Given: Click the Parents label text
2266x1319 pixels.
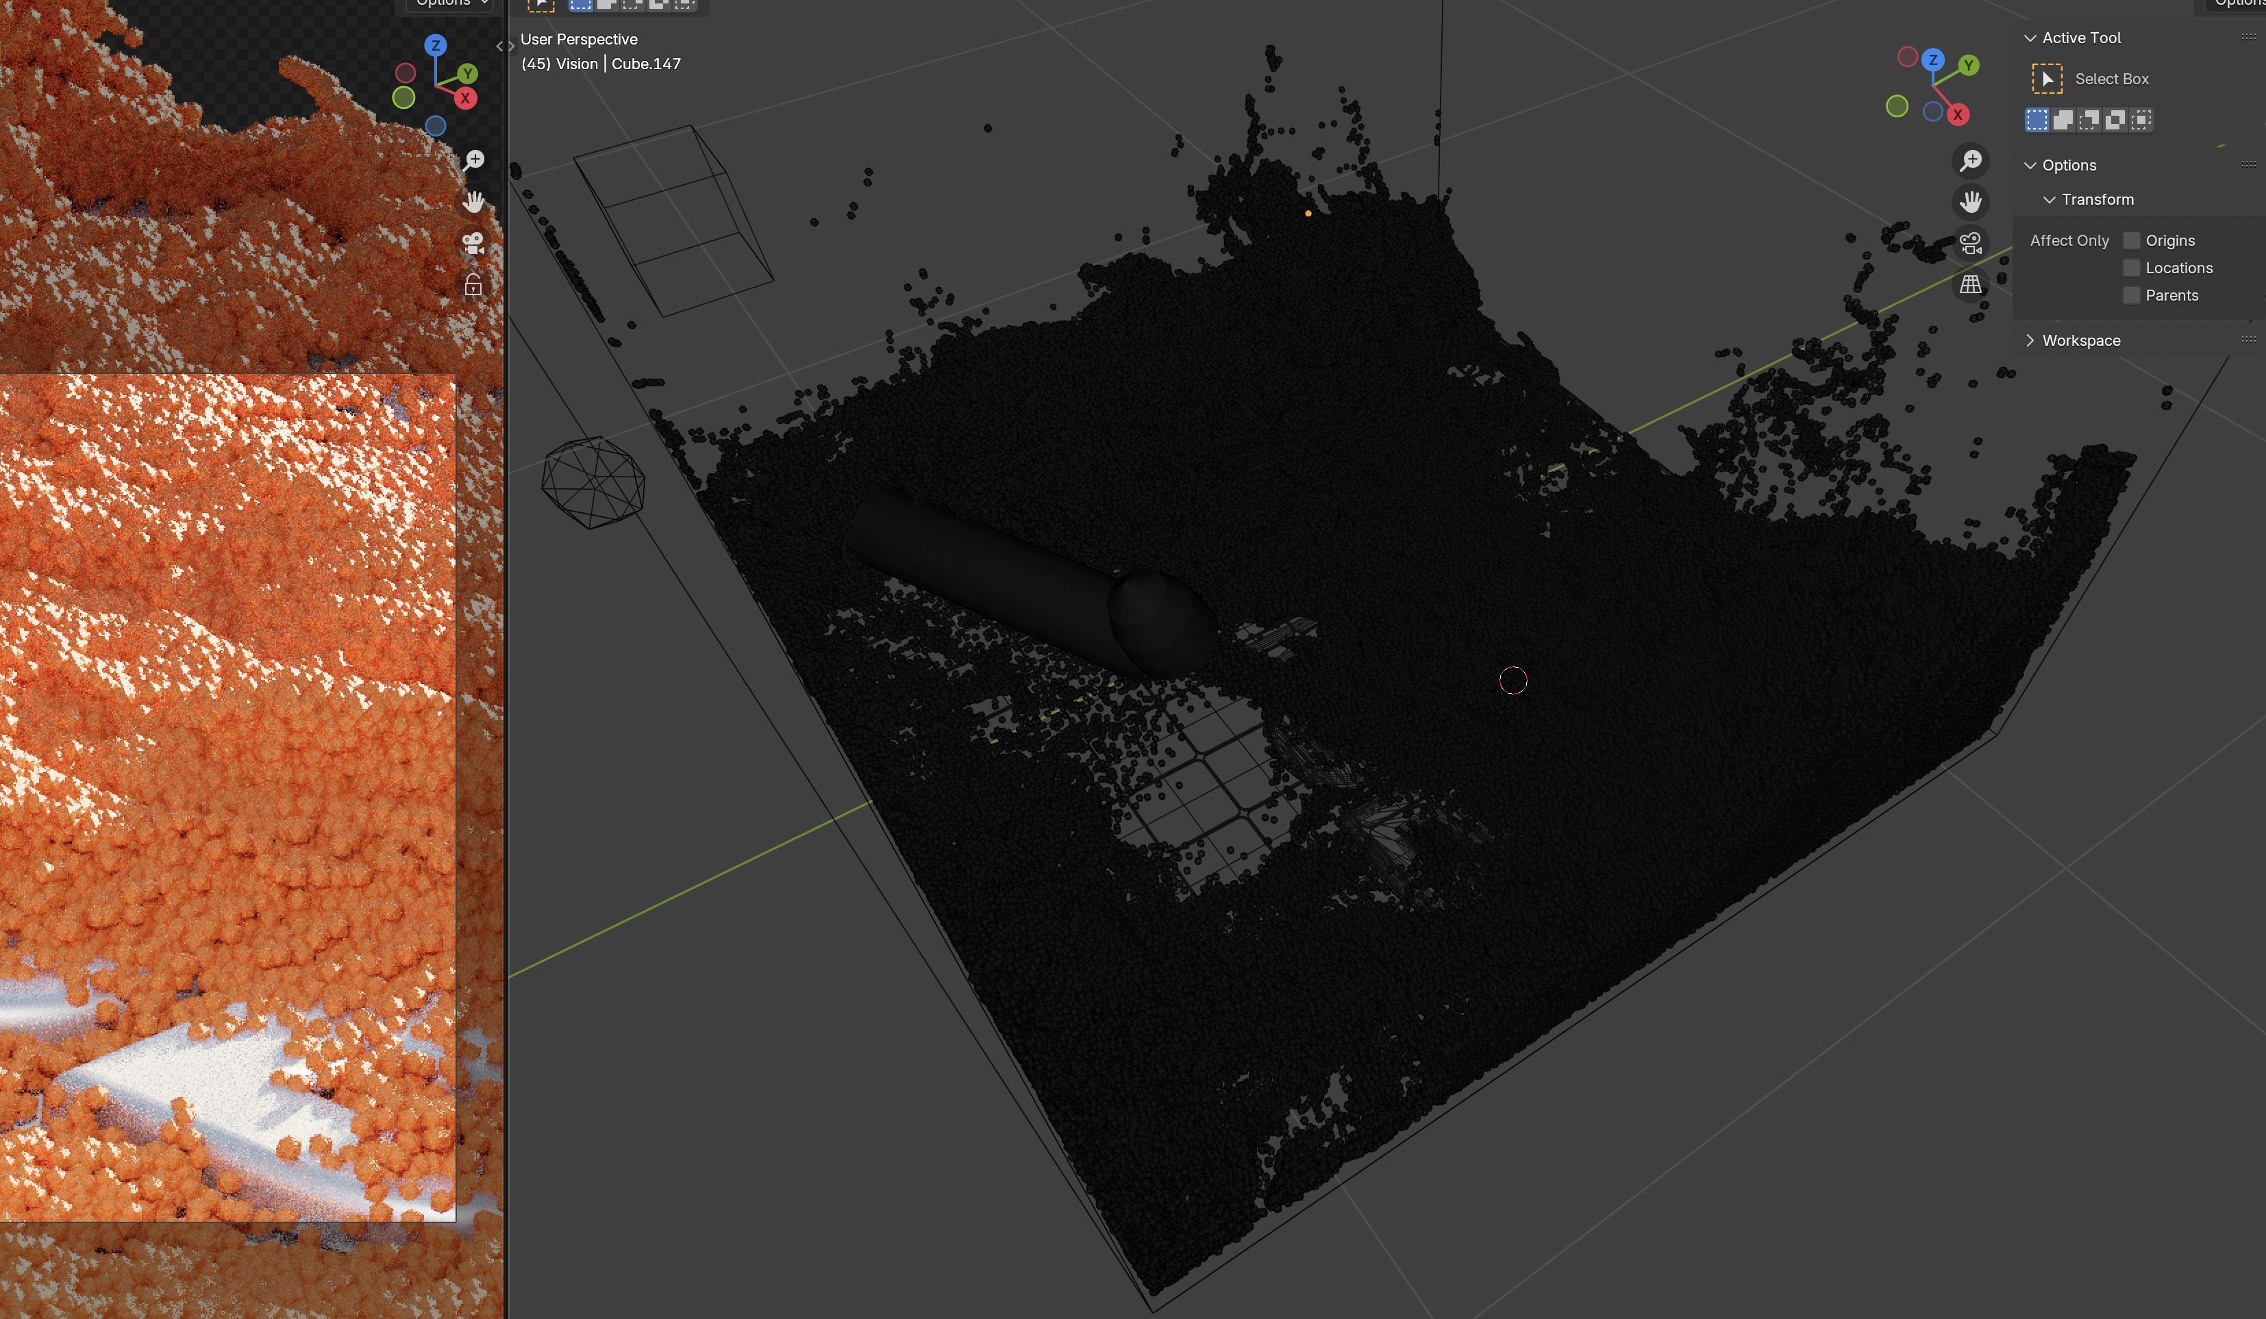Looking at the screenshot, I should click(x=2171, y=295).
